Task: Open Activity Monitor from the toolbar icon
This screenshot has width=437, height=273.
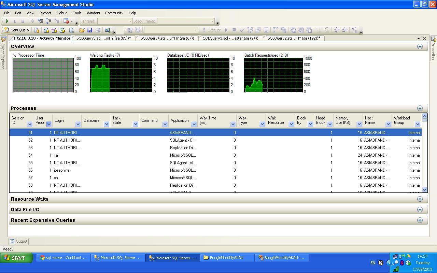Action: 108,30
